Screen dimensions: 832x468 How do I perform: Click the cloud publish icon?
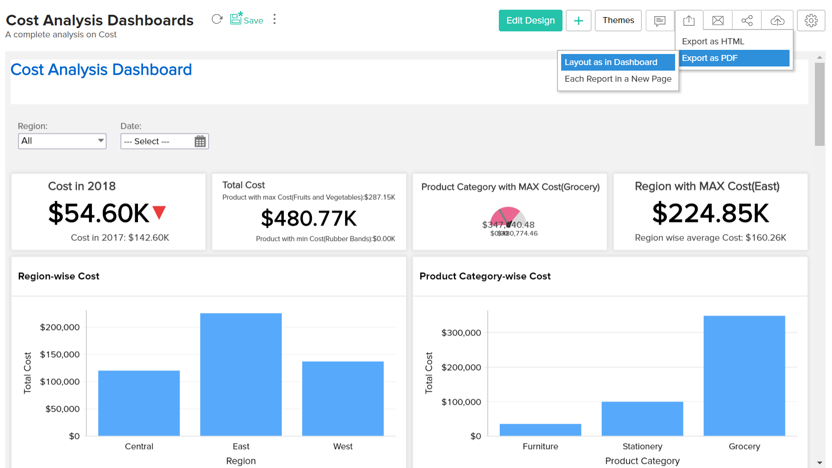[777, 21]
